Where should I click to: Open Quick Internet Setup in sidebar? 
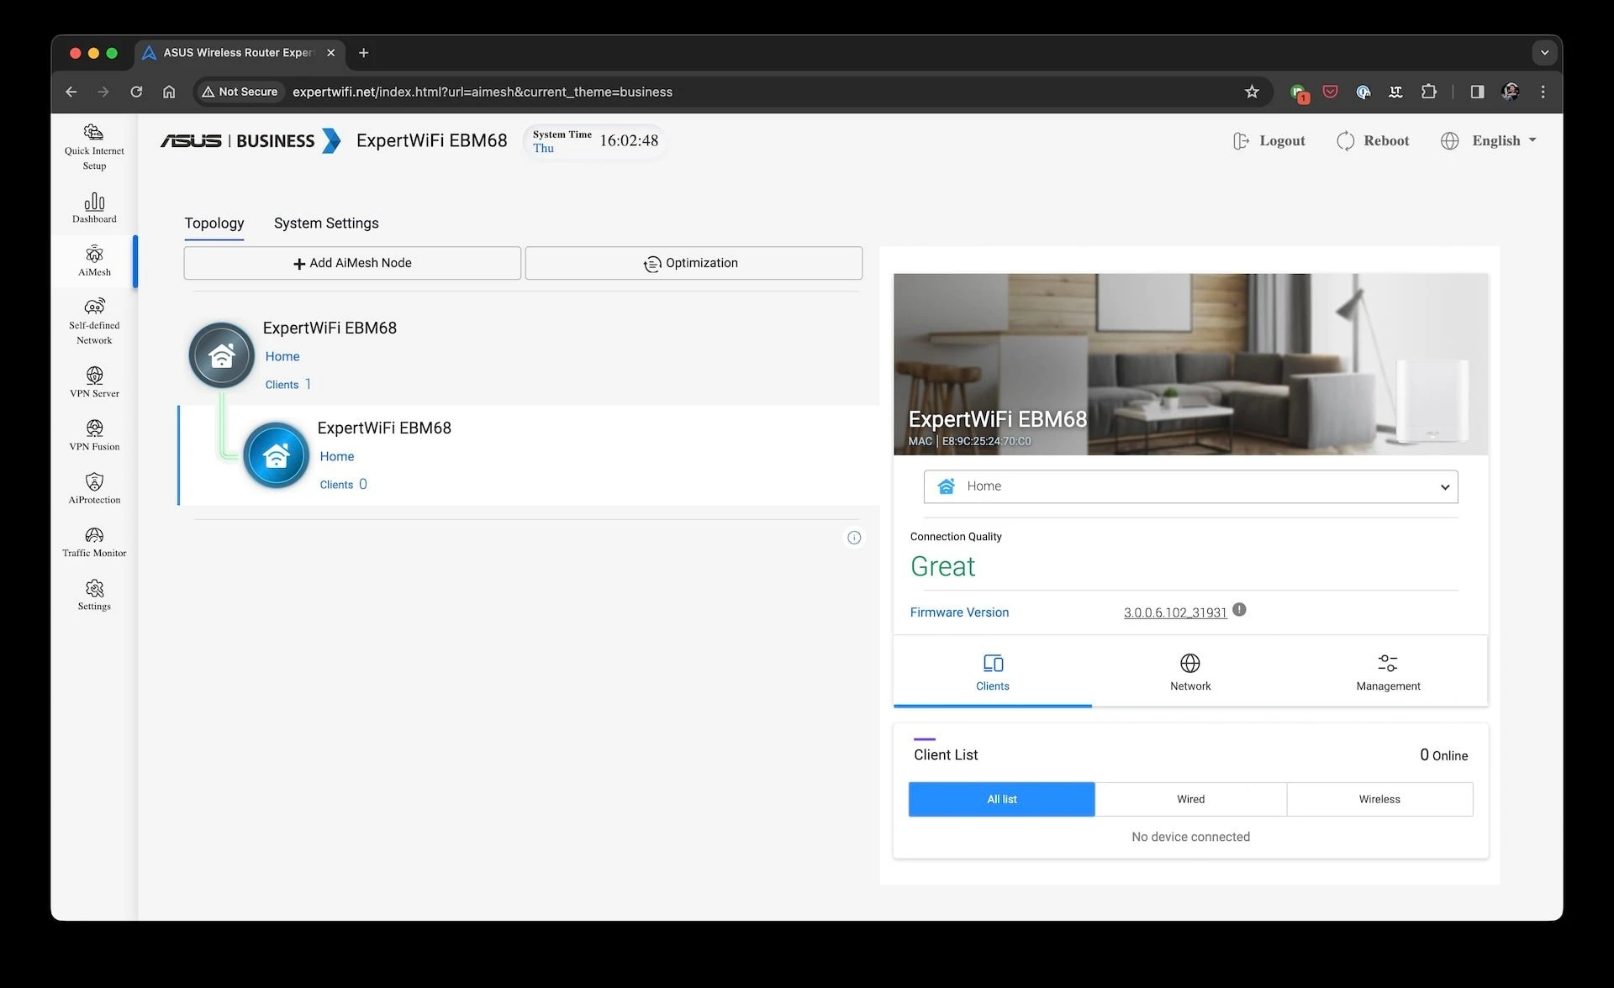94,147
